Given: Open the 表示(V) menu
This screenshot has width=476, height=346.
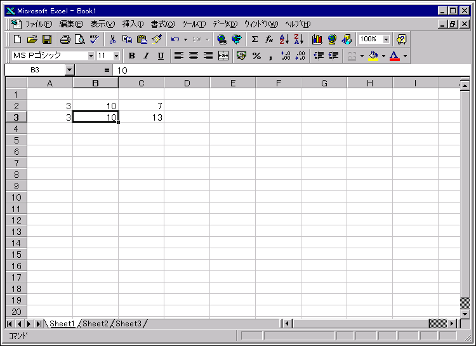Looking at the screenshot, I should pyautogui.click(x=103, y=23).
